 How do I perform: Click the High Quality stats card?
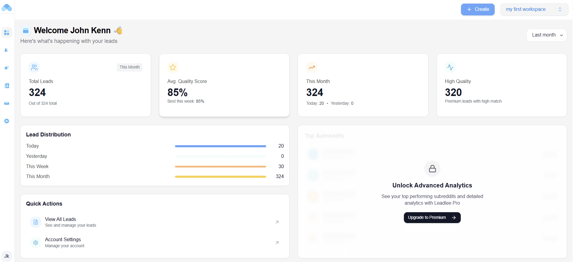[x=501, y=85]
